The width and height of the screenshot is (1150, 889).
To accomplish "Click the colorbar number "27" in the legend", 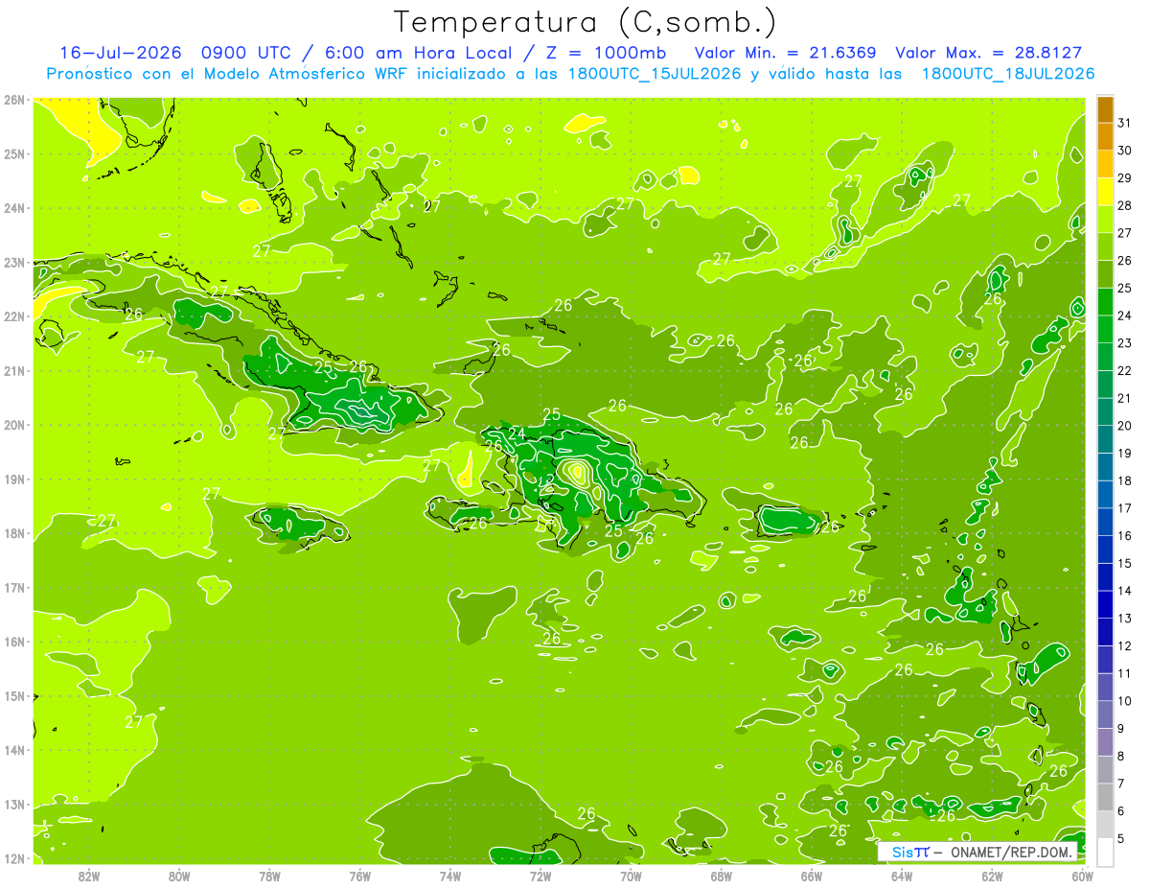I will pyautogui.click(x=1125, y=232).
